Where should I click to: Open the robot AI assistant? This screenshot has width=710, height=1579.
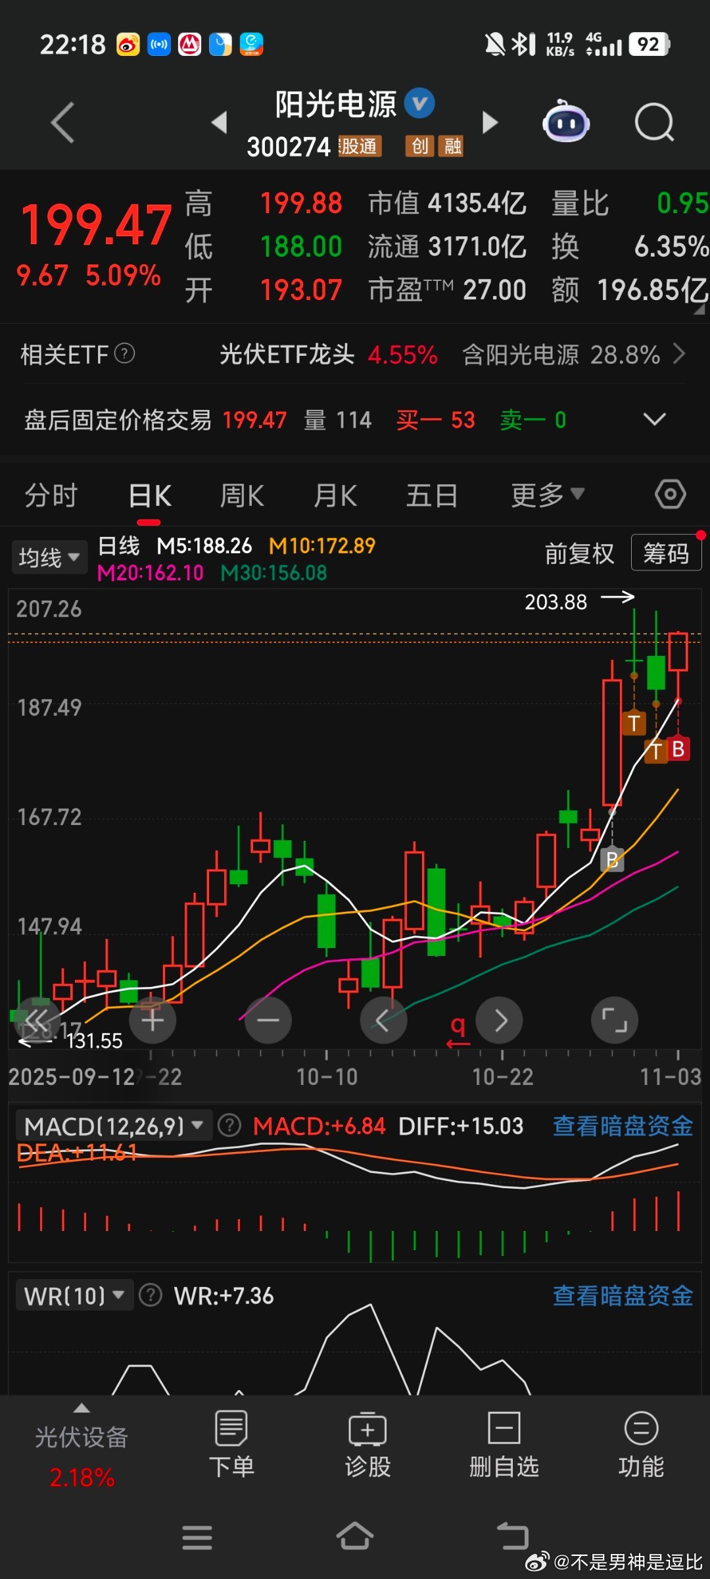pyautogui.click(x=565, y=121)
